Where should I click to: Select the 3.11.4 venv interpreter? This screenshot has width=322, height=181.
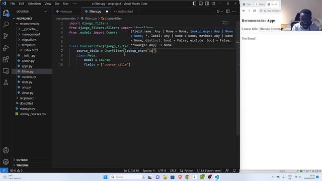pos(209,170)
